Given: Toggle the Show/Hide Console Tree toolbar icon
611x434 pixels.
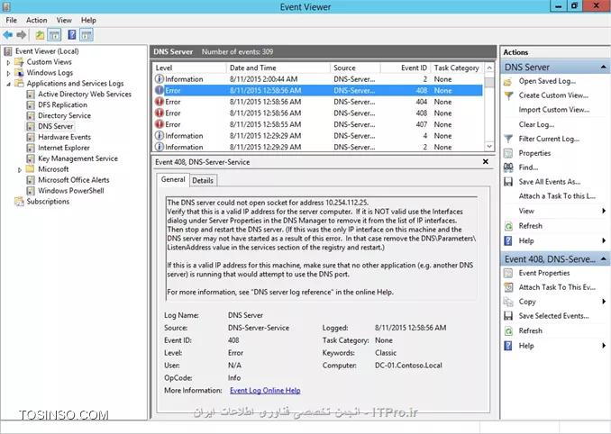Looking at the screenshot, I should click(54, 35).
